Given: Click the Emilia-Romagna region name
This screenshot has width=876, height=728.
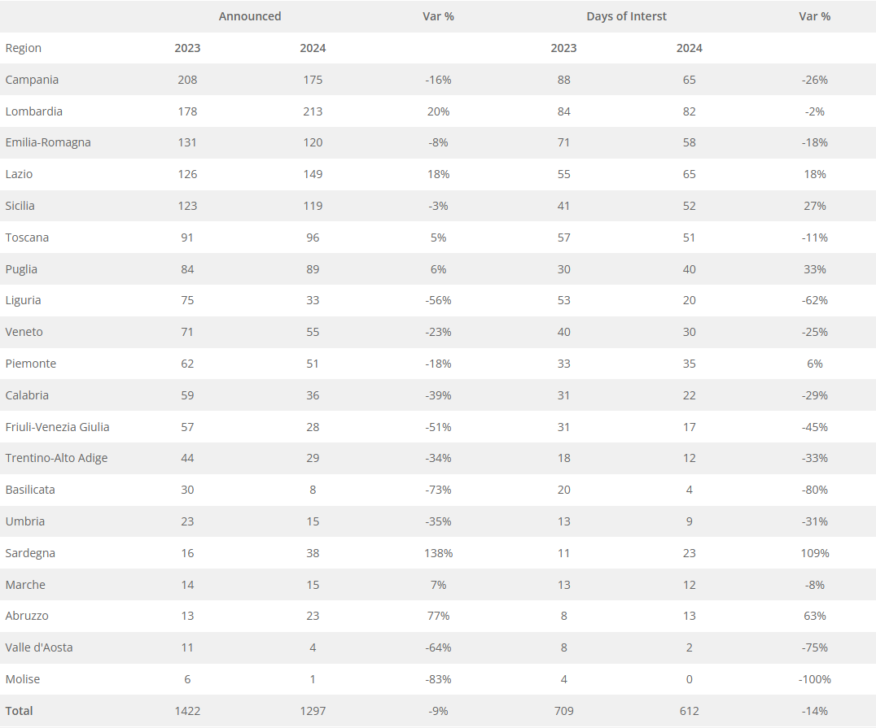Looking at the screenshot, I should [x=48, y=142].
